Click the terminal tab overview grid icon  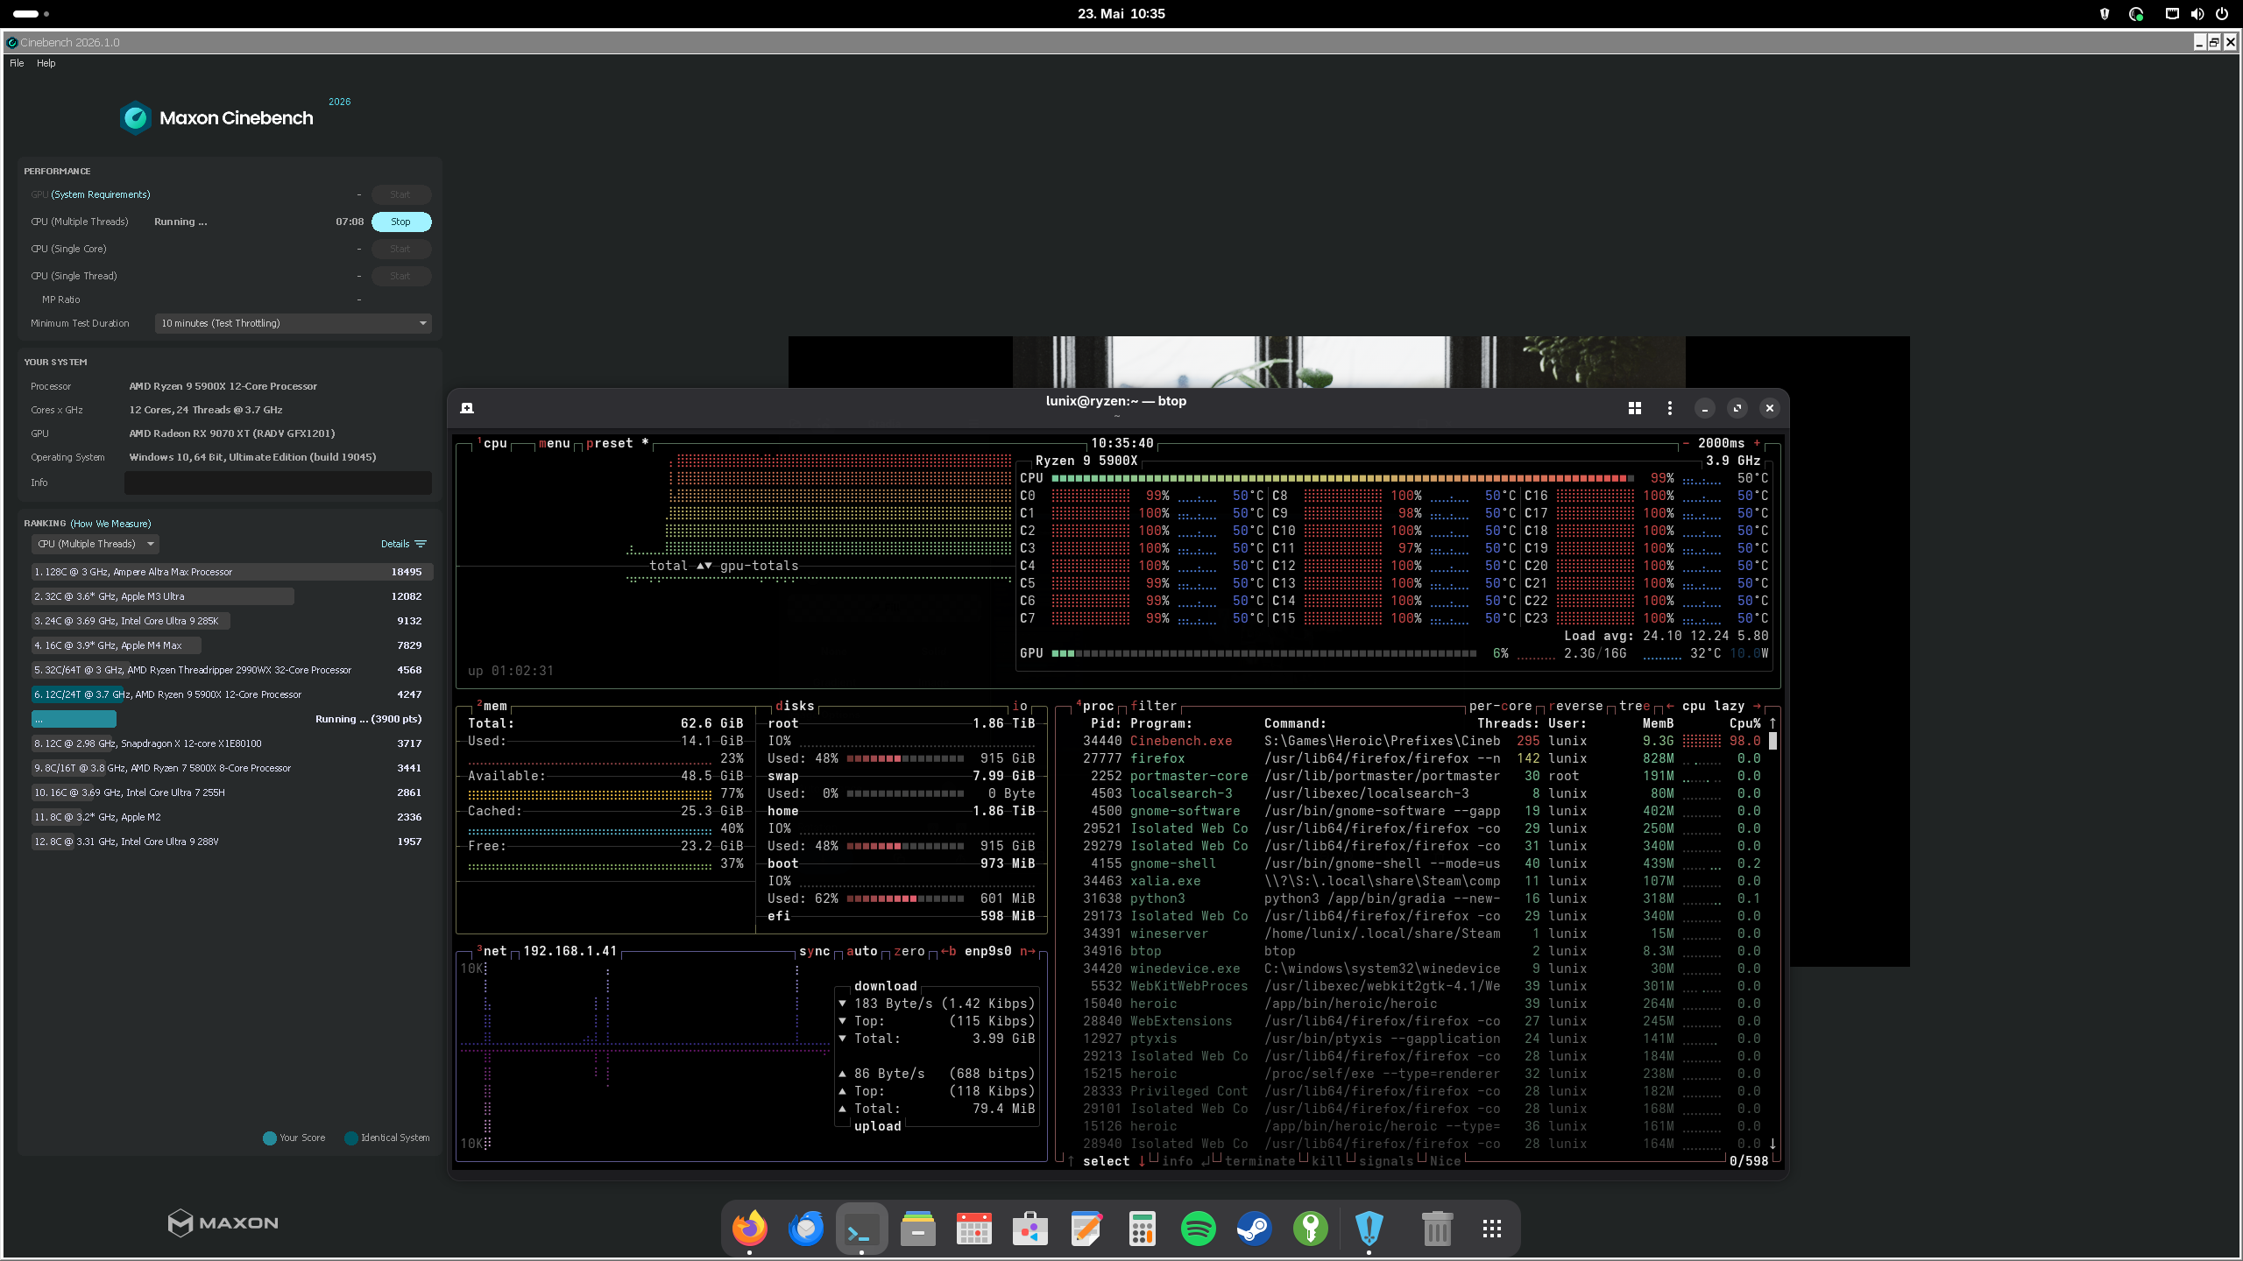pos(1635,408)
